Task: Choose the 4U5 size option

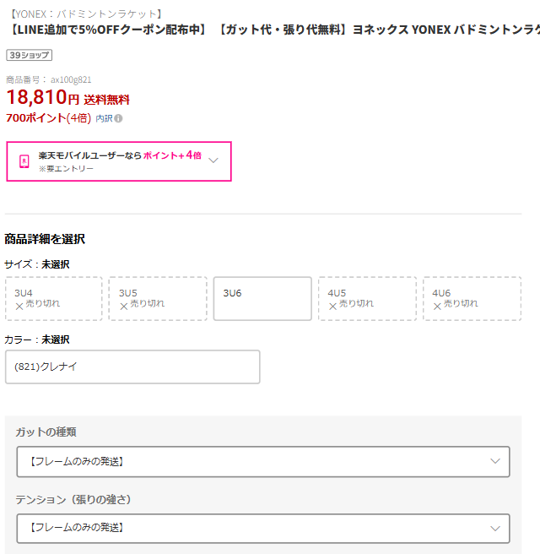Action: [367, 298]
